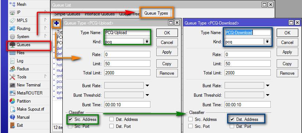
Task: Click the Make Supout.rif icon
Action: click(12, 109)
